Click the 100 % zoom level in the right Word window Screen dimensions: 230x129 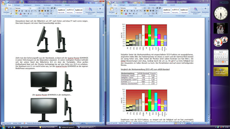point(188,123)
